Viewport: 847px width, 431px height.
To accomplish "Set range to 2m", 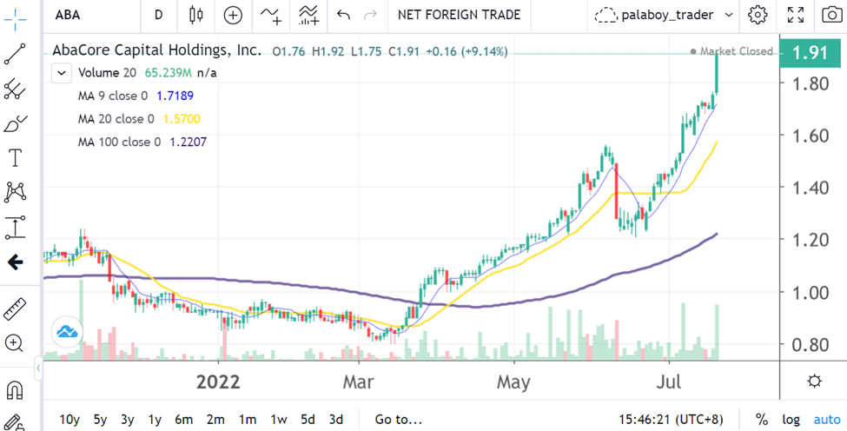I will pyautogui.click(x=215, y=420).
